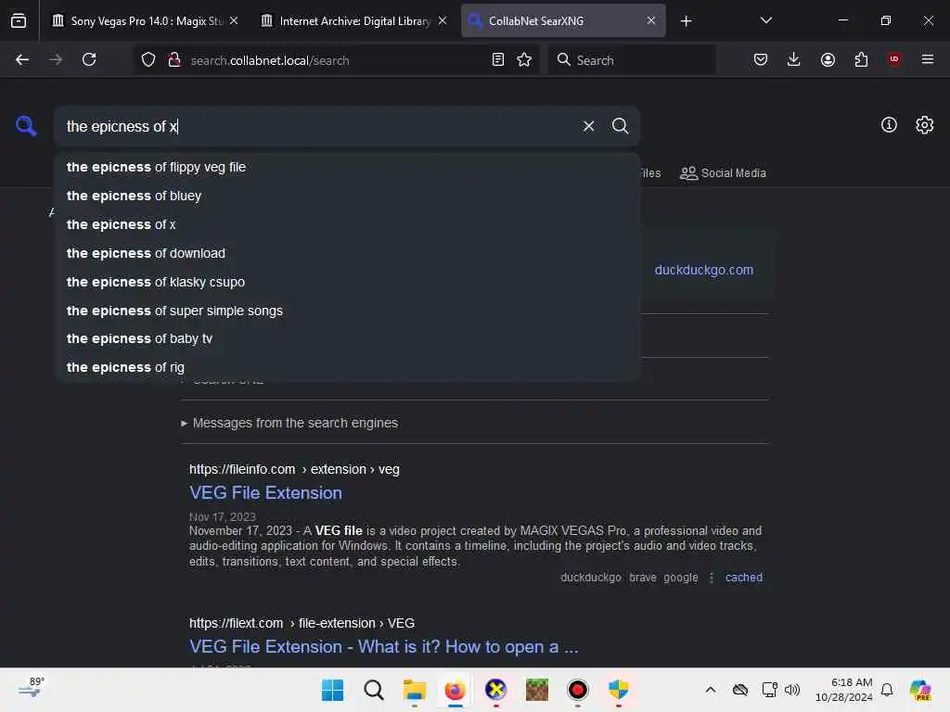Open Firefox View recent browsing icon
This screenshot has width=950, height=712.
pyautogui.click(x=19, y=21)
